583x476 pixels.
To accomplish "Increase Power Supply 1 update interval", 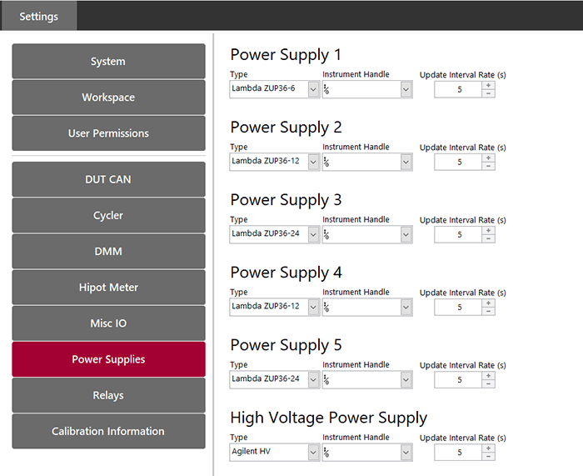I will 488,85.
